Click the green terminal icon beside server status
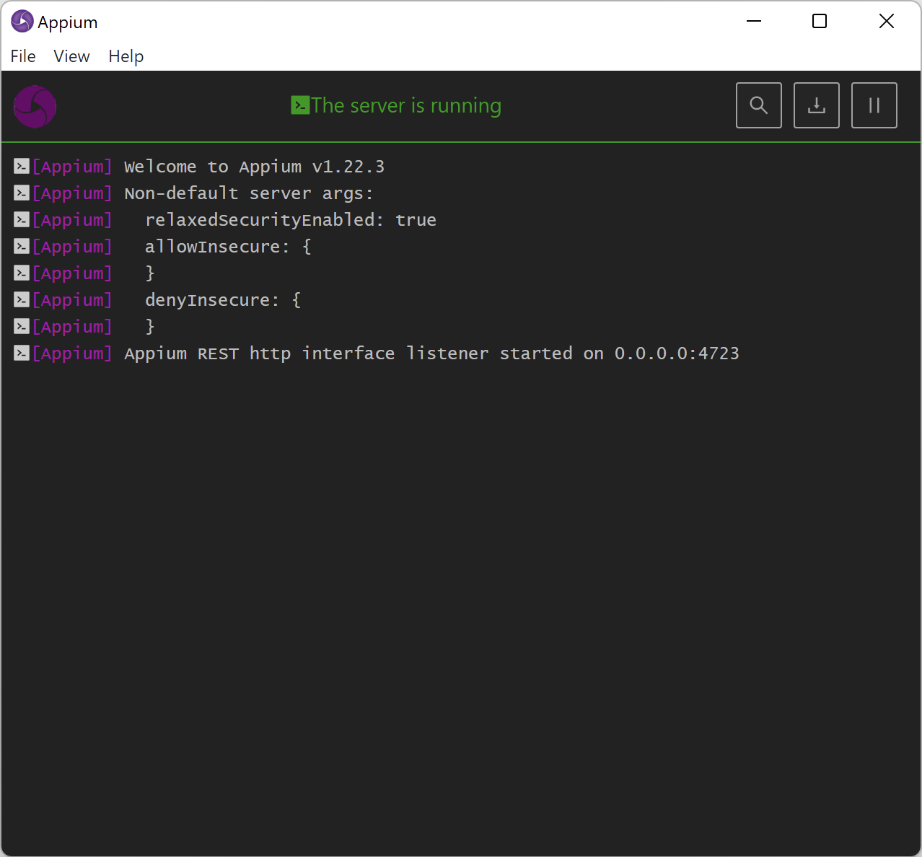The width and height of the screenshot is (922, 857). 300,105
